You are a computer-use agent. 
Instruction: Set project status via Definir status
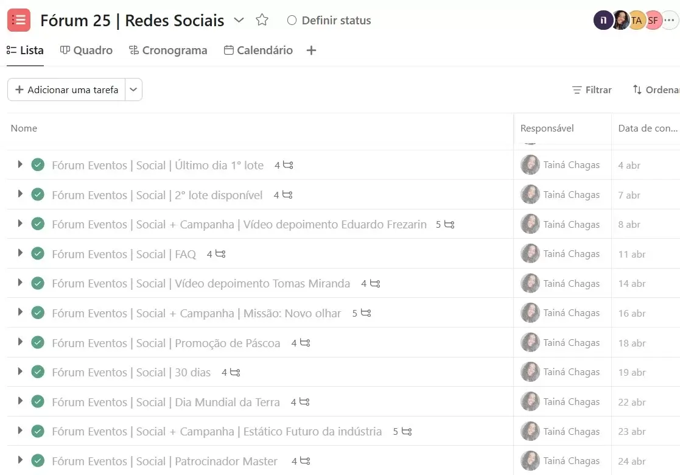click(329, 20)
